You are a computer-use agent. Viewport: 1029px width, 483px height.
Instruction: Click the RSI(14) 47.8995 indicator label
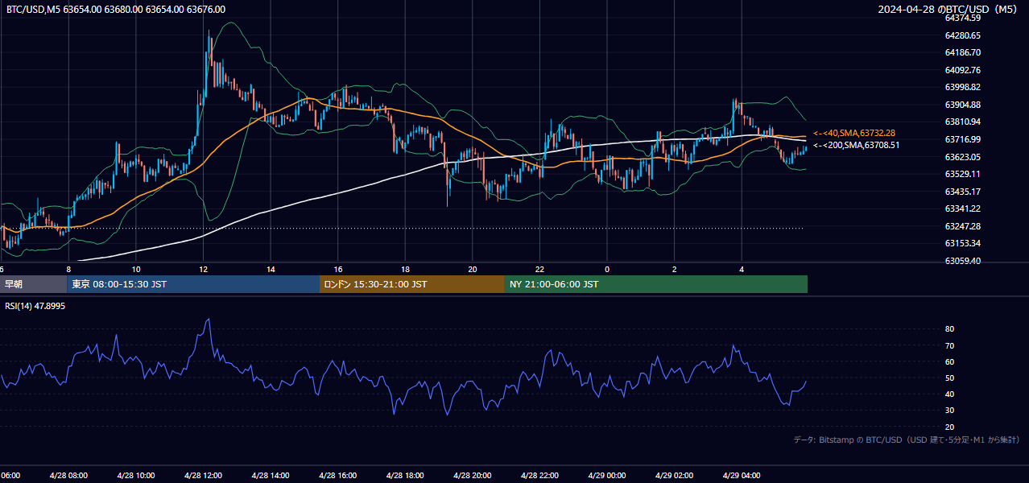coord(35,306)
